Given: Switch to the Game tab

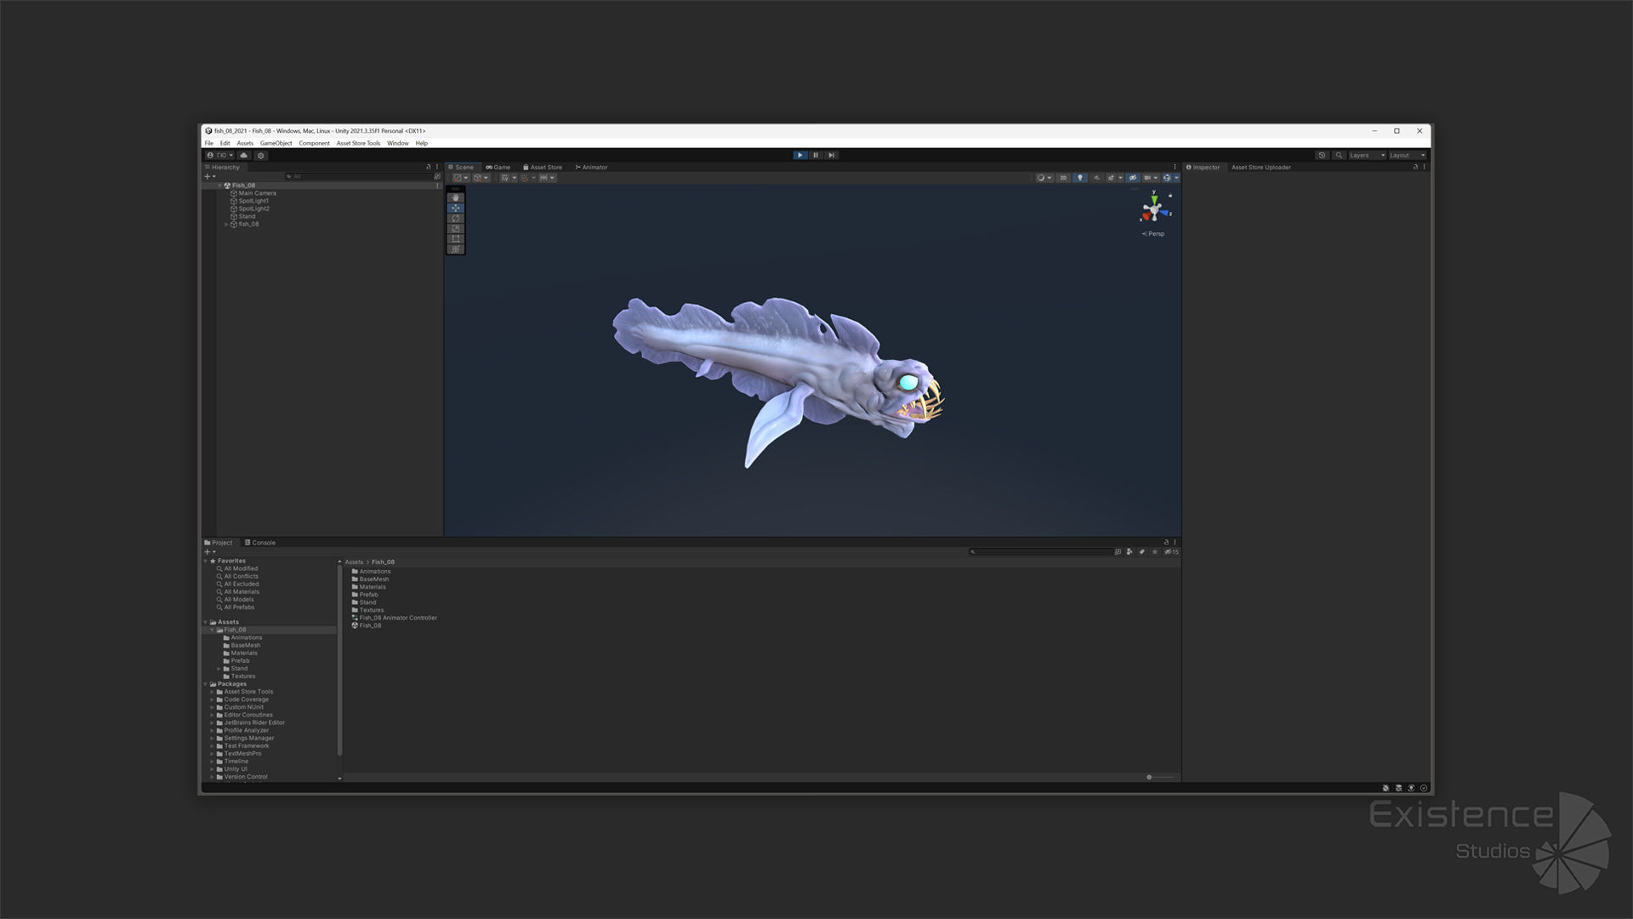Looking at the screenshot, I should (x=498, y=167).
